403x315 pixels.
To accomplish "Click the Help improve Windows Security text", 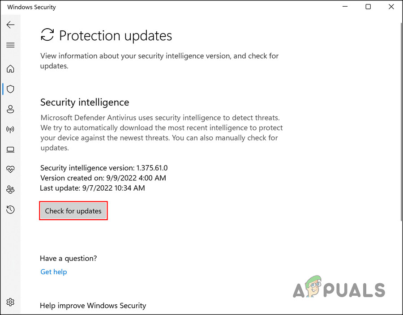I will tap(93, 306).
